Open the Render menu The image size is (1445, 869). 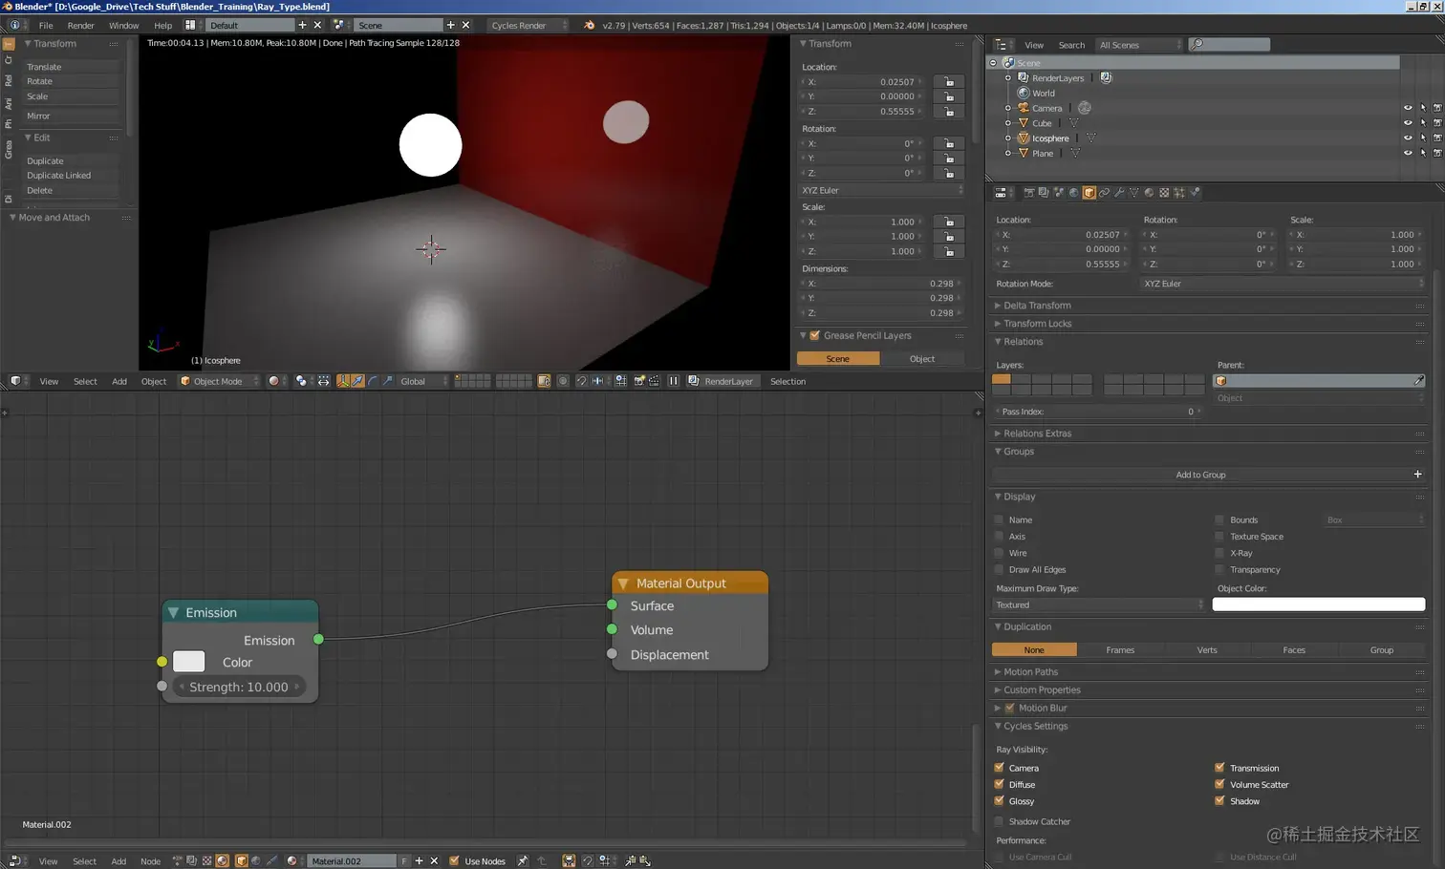(x=80, y=26)
